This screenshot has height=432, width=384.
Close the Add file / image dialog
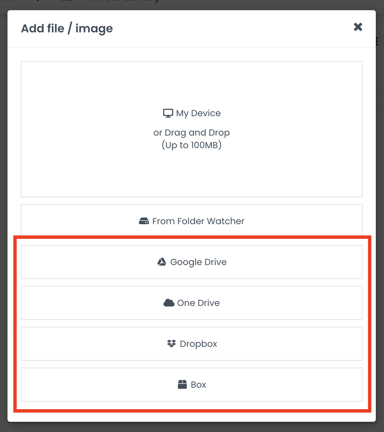(358, 27)
